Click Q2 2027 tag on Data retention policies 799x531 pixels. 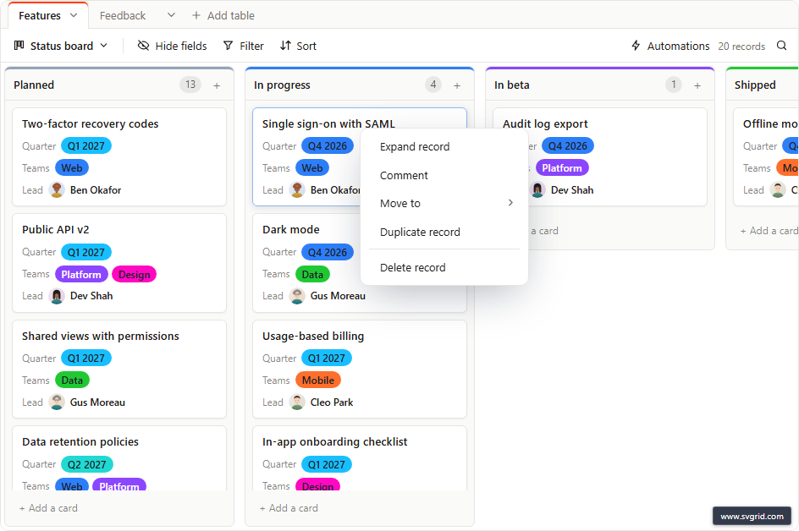point(87,464)
